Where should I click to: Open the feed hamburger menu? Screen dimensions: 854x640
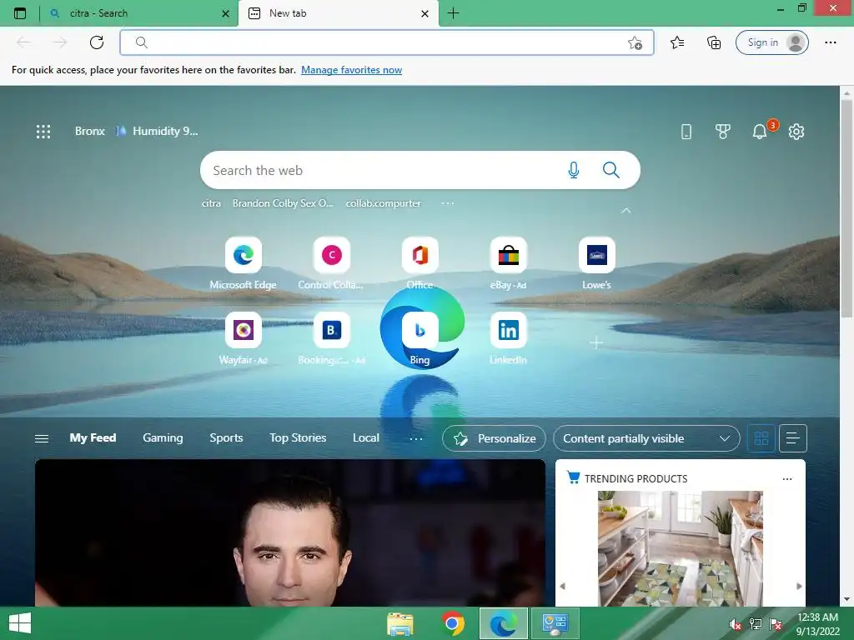click(42, 438)
